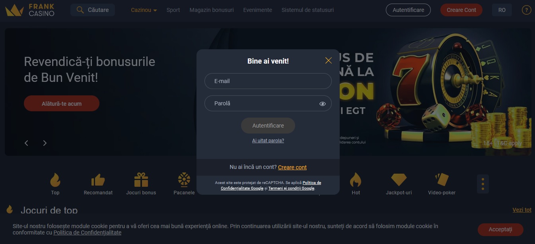Viewport: 535px width, 244px height.
Task: Click the help question mark icon
Action: click(526, 10)
